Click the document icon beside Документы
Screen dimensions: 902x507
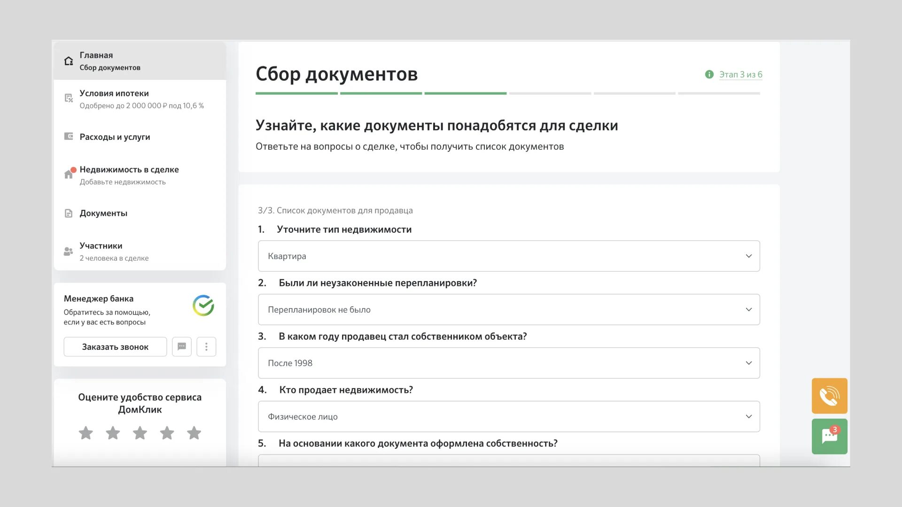click(69, 213)
